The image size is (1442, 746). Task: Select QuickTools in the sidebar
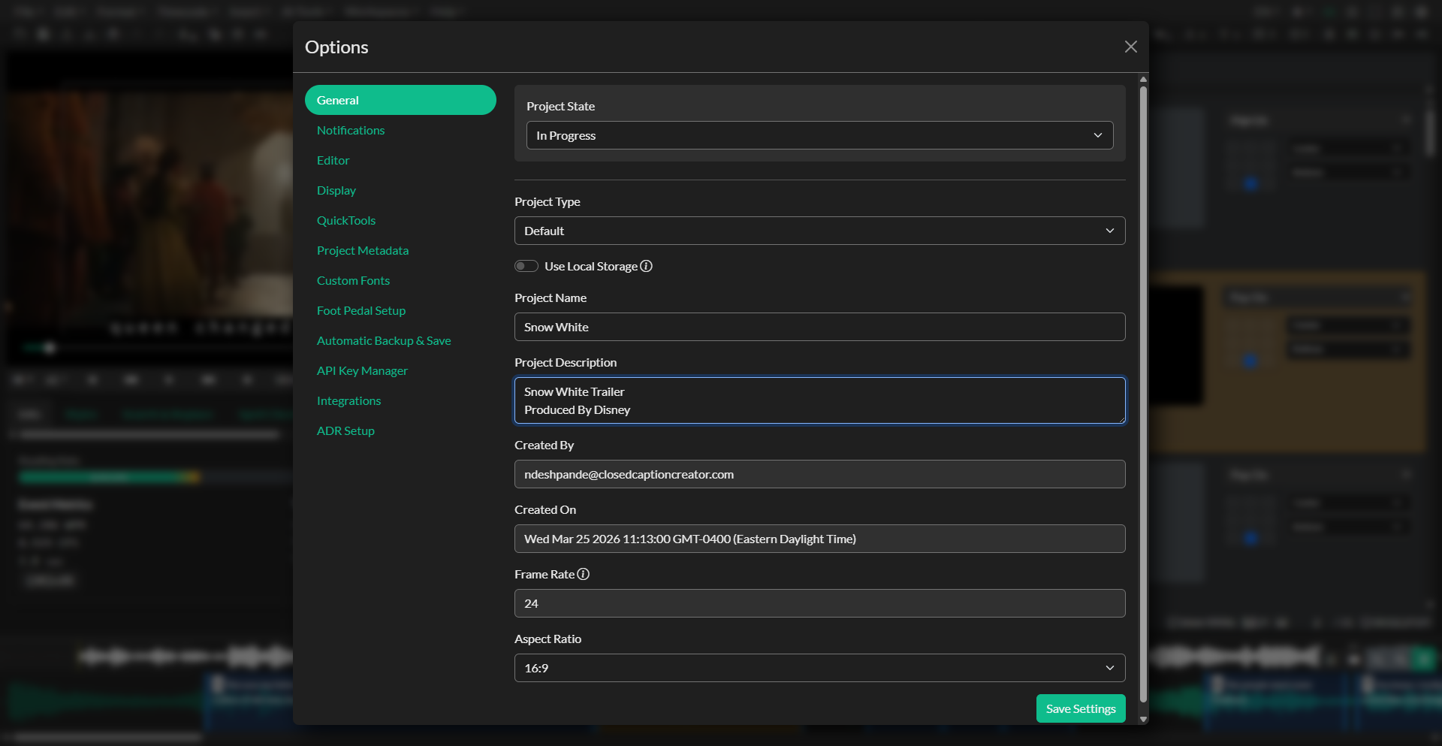[x=346, y=220]
